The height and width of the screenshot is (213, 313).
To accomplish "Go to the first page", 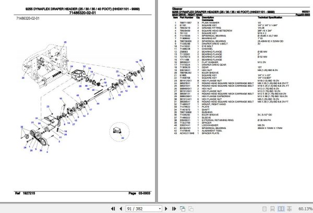I will pos(113,209).
